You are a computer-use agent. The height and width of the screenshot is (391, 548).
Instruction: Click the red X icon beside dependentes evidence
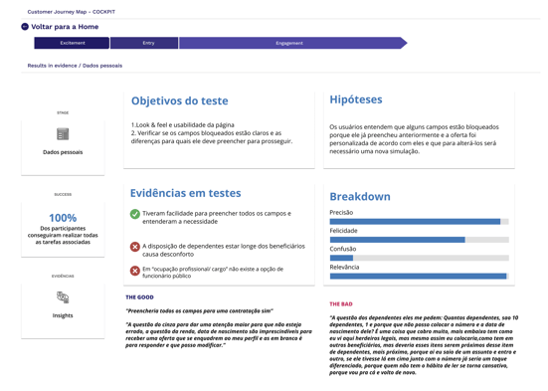tap(135, 247)
